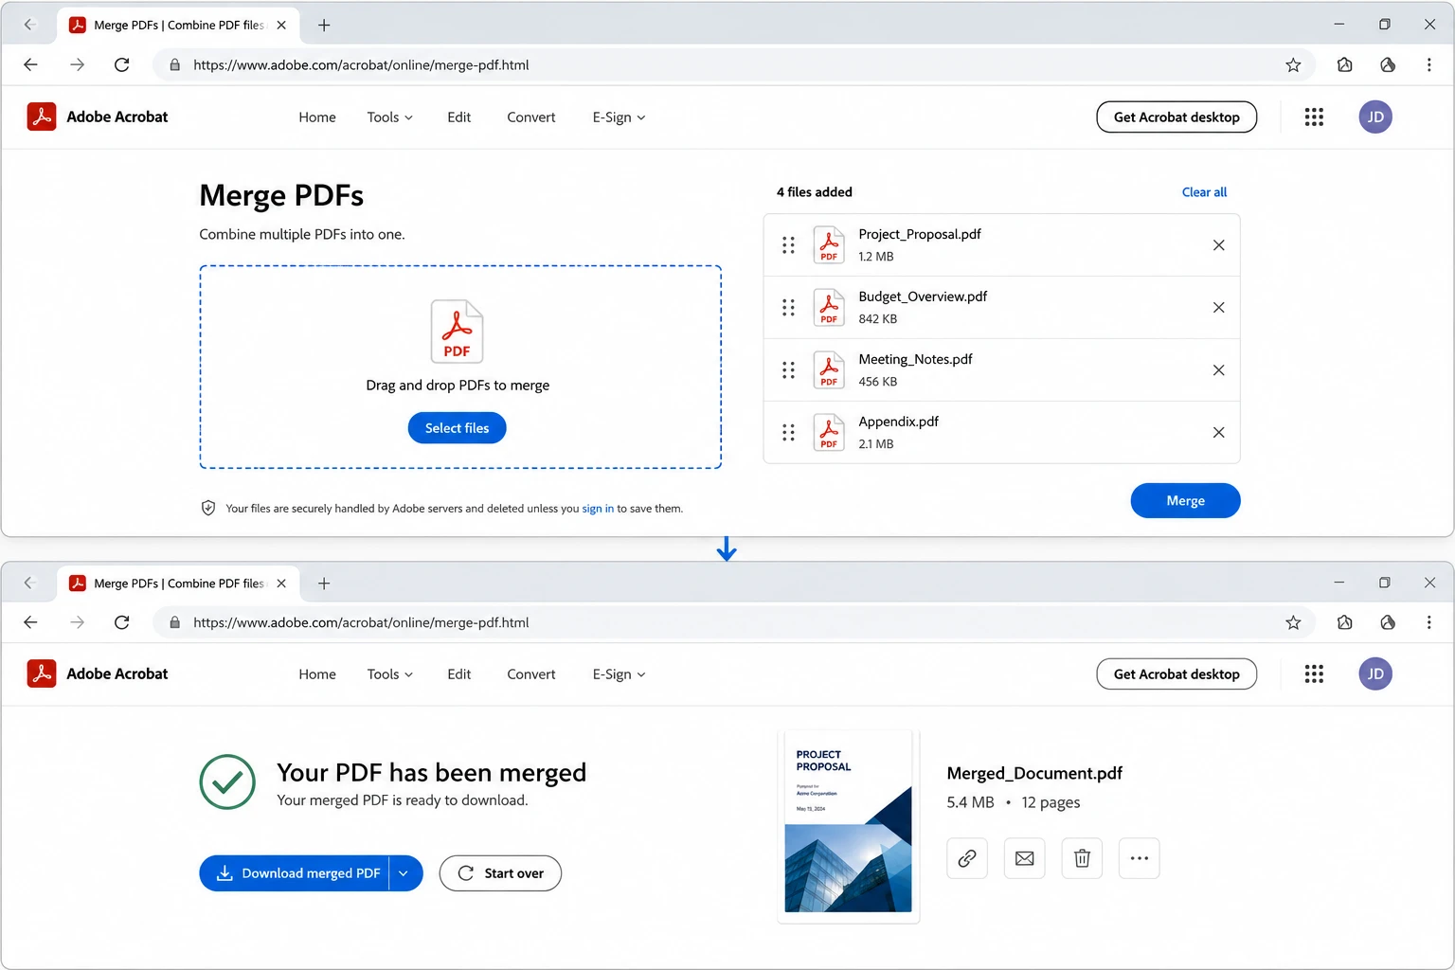Click the PDF icon of Budget_Overview.pdf
Image resolution: width=1455 pixels, height=970 pixels.
(x=829, y=308)
